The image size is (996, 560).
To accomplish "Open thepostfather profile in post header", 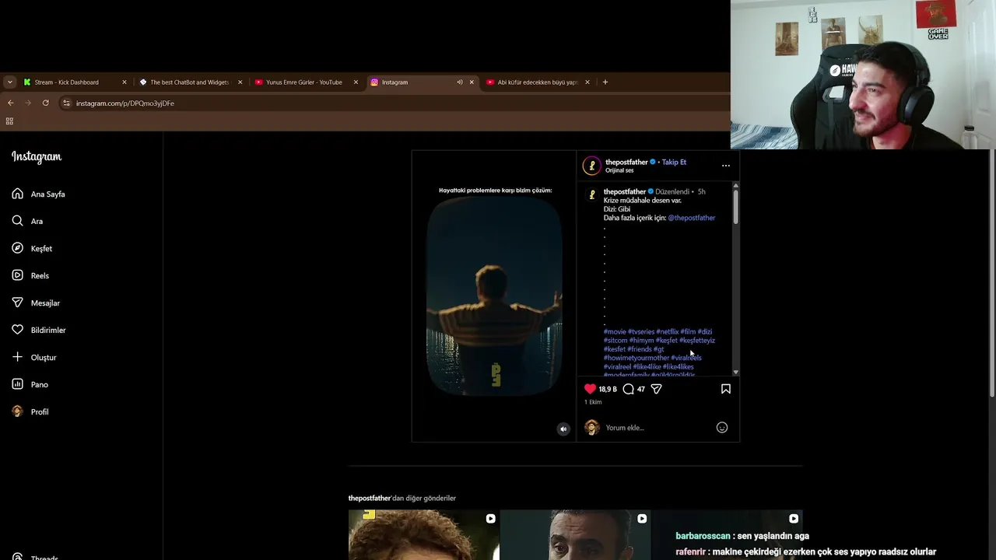I will (x=626, y=162).
